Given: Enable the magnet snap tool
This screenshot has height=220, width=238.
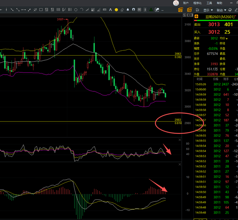Looking at the screenshot, I should tap(134, 9).
